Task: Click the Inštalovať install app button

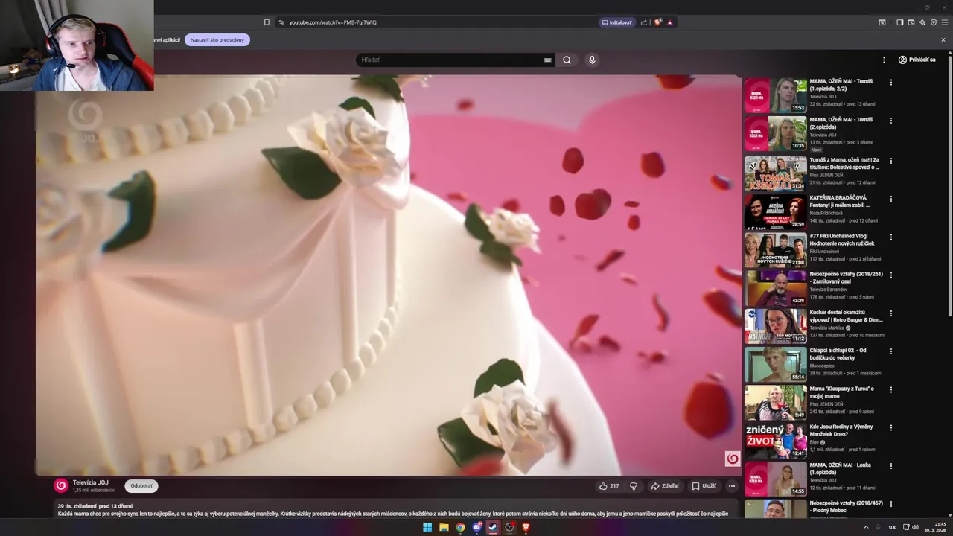Action: [617, 22]
